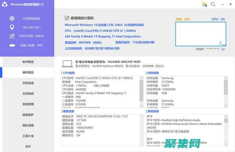Screen dimensions: 235x152
Task: Select 硬盘状态 OK row
Action: click(x=71, y=135)
